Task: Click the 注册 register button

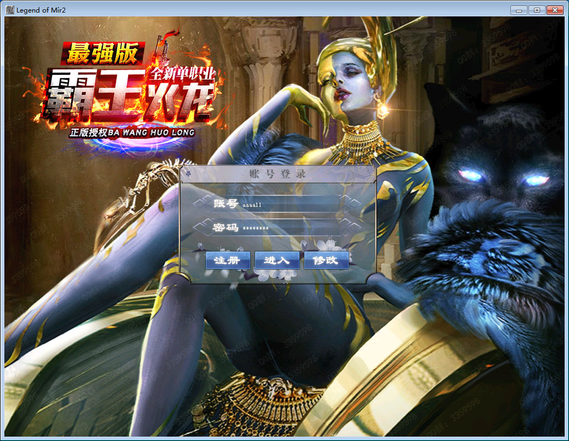Action: coord(228,260)
